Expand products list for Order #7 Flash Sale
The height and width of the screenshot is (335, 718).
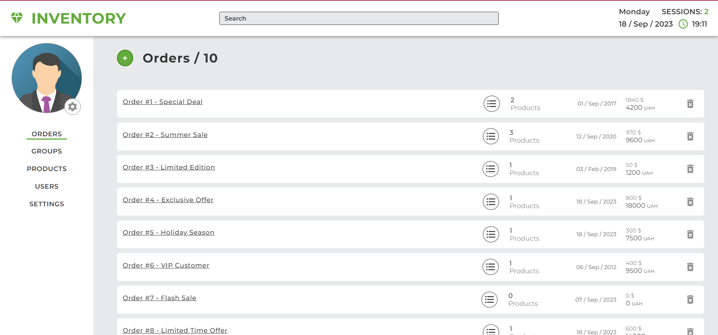490,299
